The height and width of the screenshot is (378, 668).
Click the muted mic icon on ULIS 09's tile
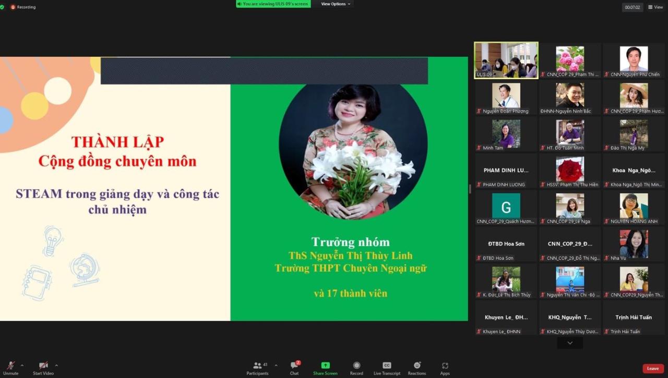(x=478, y=74)
